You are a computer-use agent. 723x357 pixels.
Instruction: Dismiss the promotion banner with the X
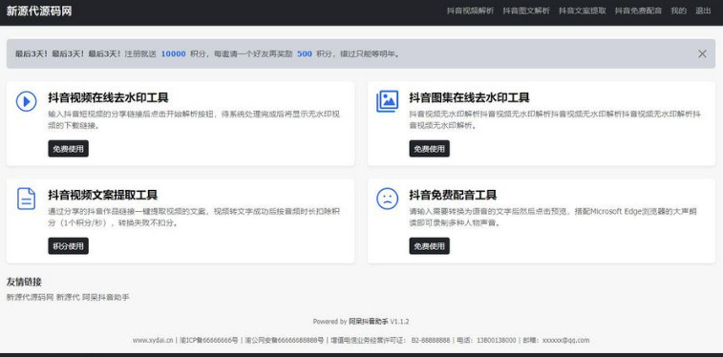point(702,53)
